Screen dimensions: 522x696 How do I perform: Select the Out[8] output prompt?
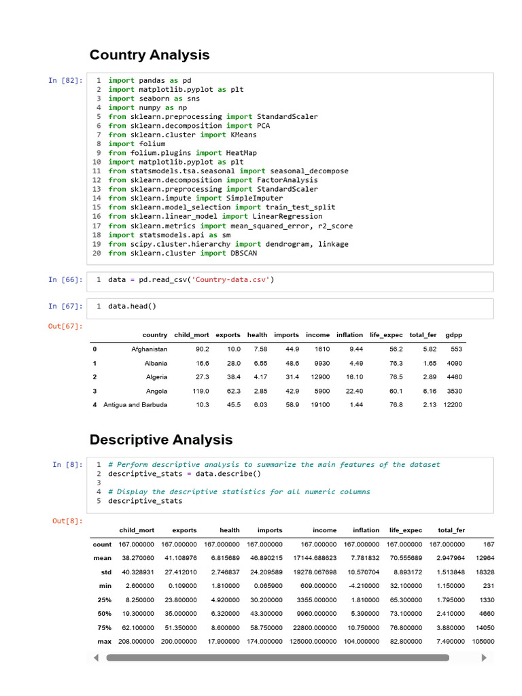click(67, 521)
